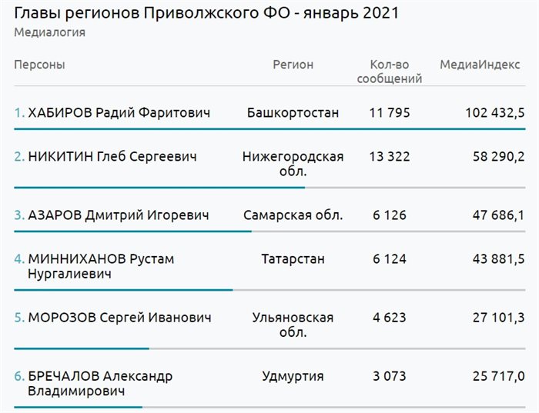The height and width of the screenshot is (413, 539).
Task: Click Морозов's short progress bar
Action: click(82, 348)
